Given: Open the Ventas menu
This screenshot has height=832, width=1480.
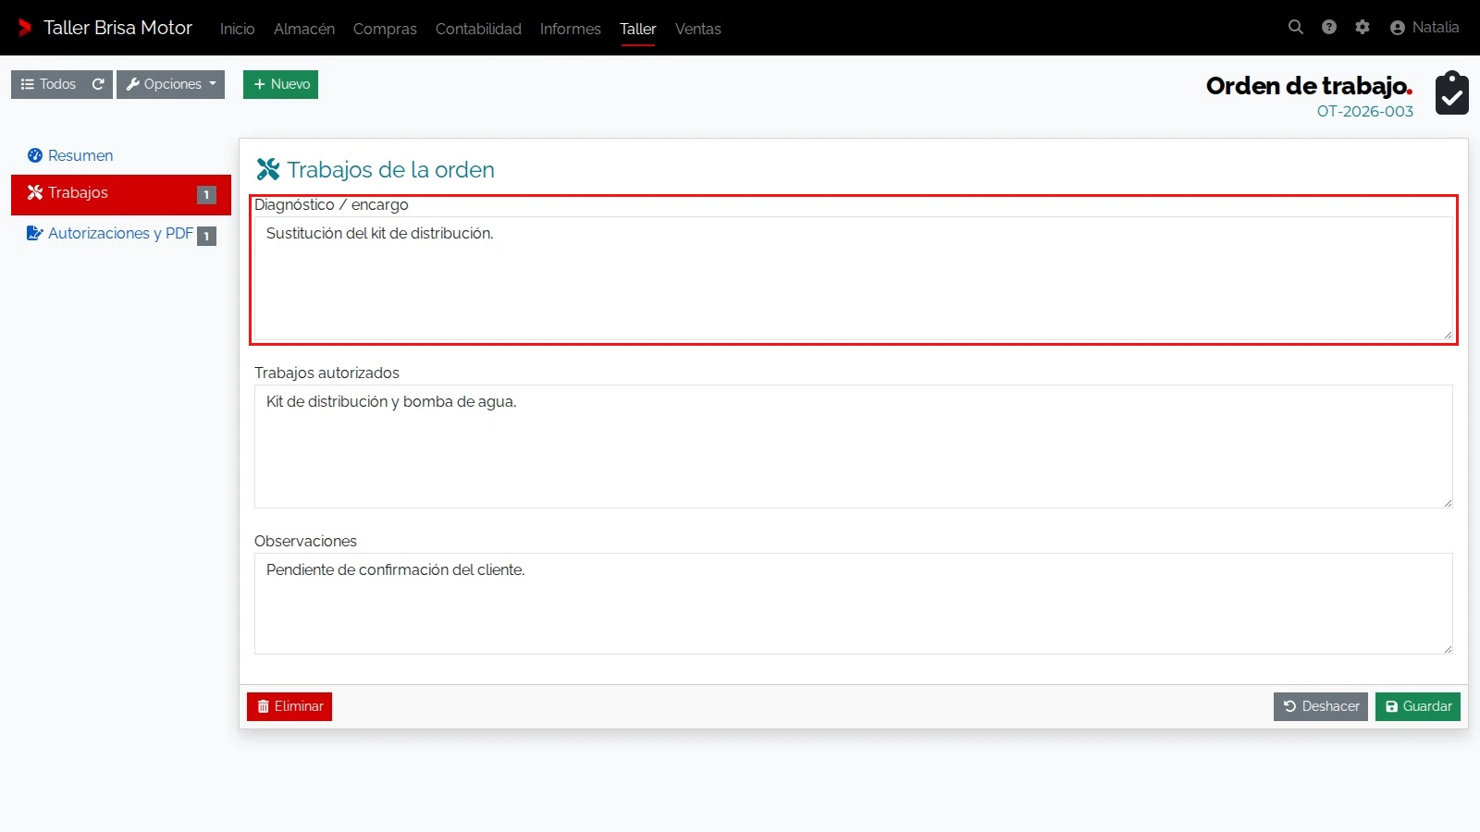Looking at the screenshot, I should point(697,29).
